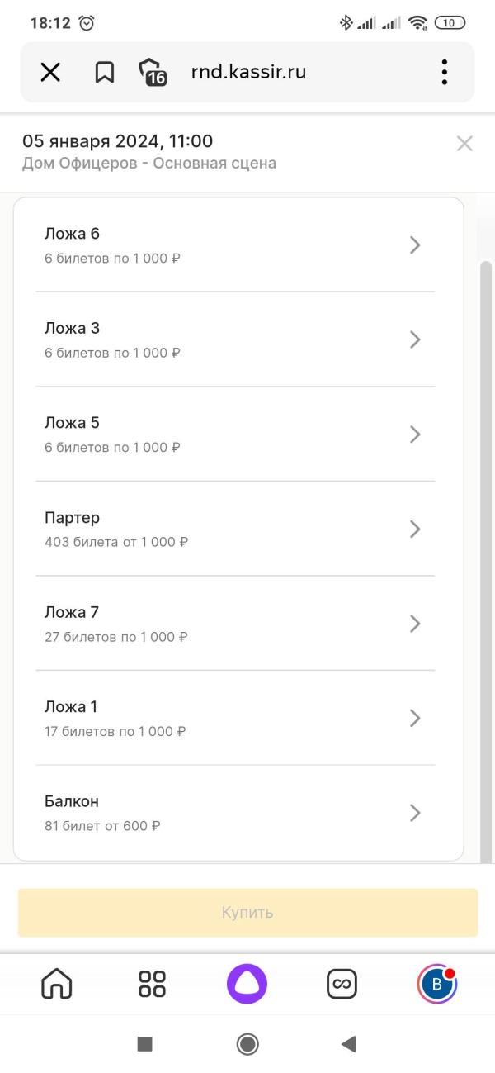
Task: Open the profile avatar with red dot
Action: click(x=436, y=983)
